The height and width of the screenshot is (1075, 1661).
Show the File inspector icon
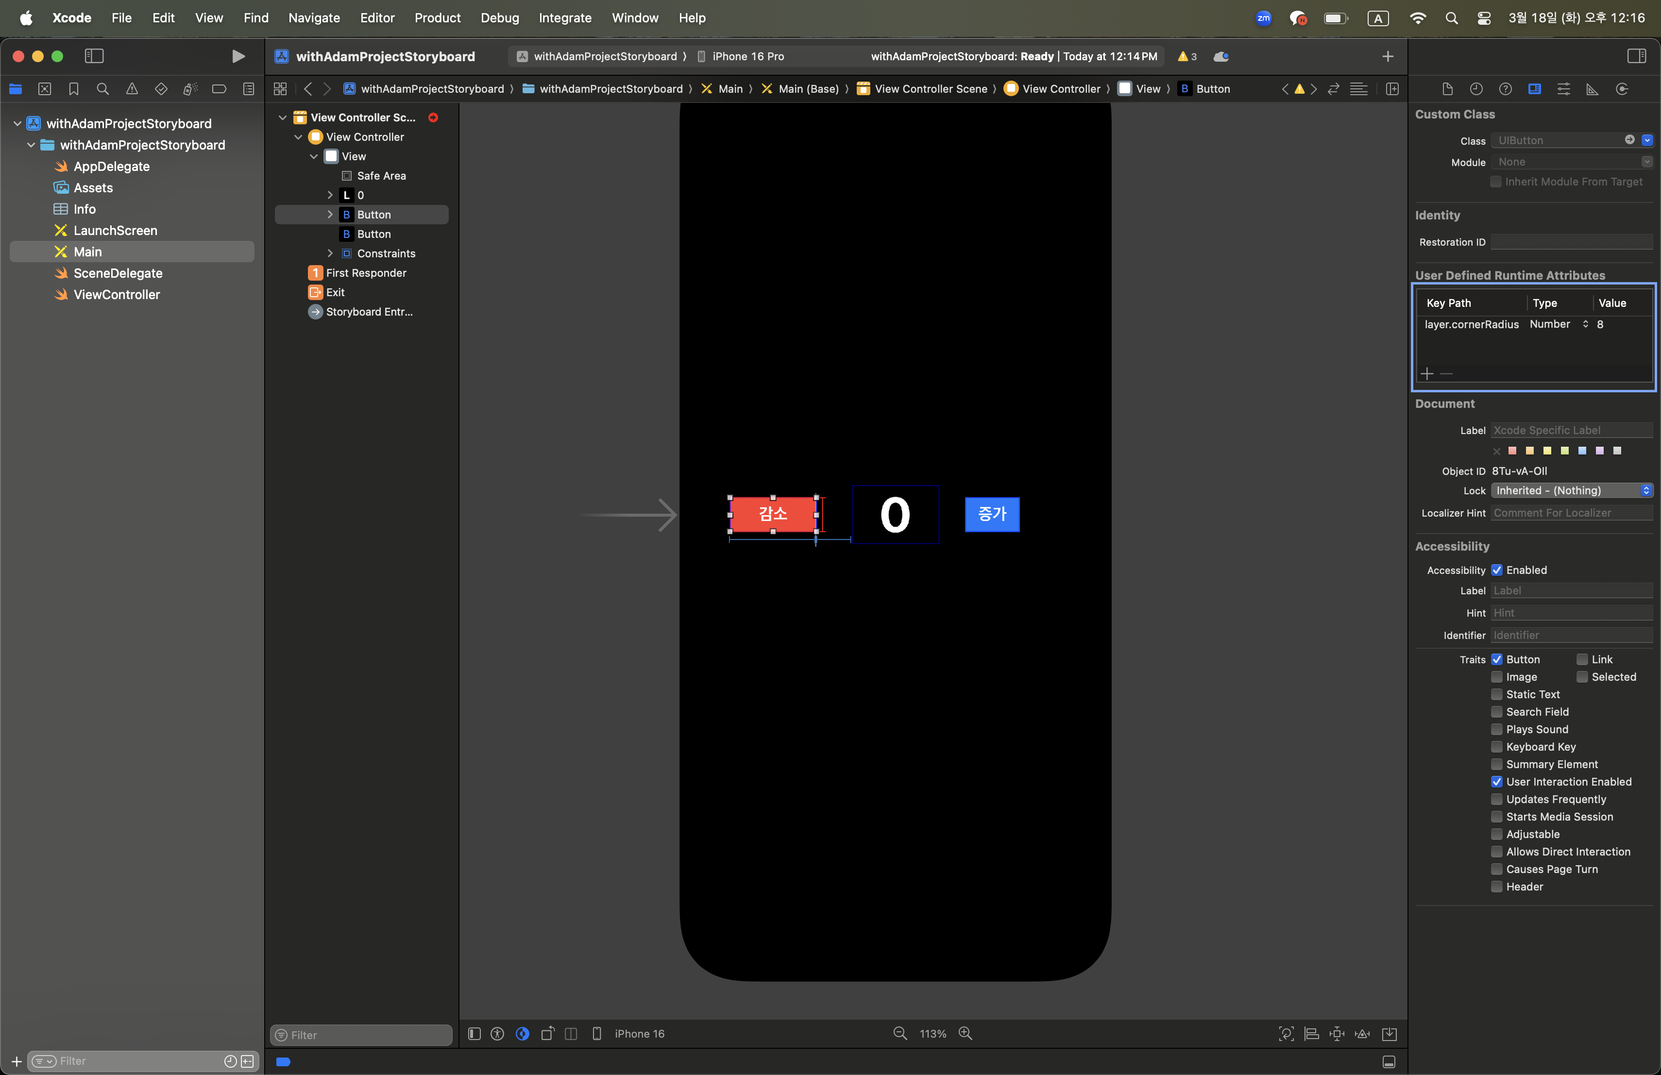point(1447,88)
